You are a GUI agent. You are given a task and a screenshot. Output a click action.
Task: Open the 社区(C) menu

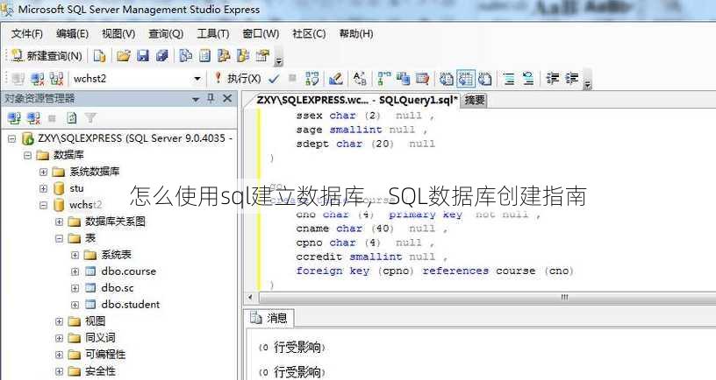pos(309,34)
